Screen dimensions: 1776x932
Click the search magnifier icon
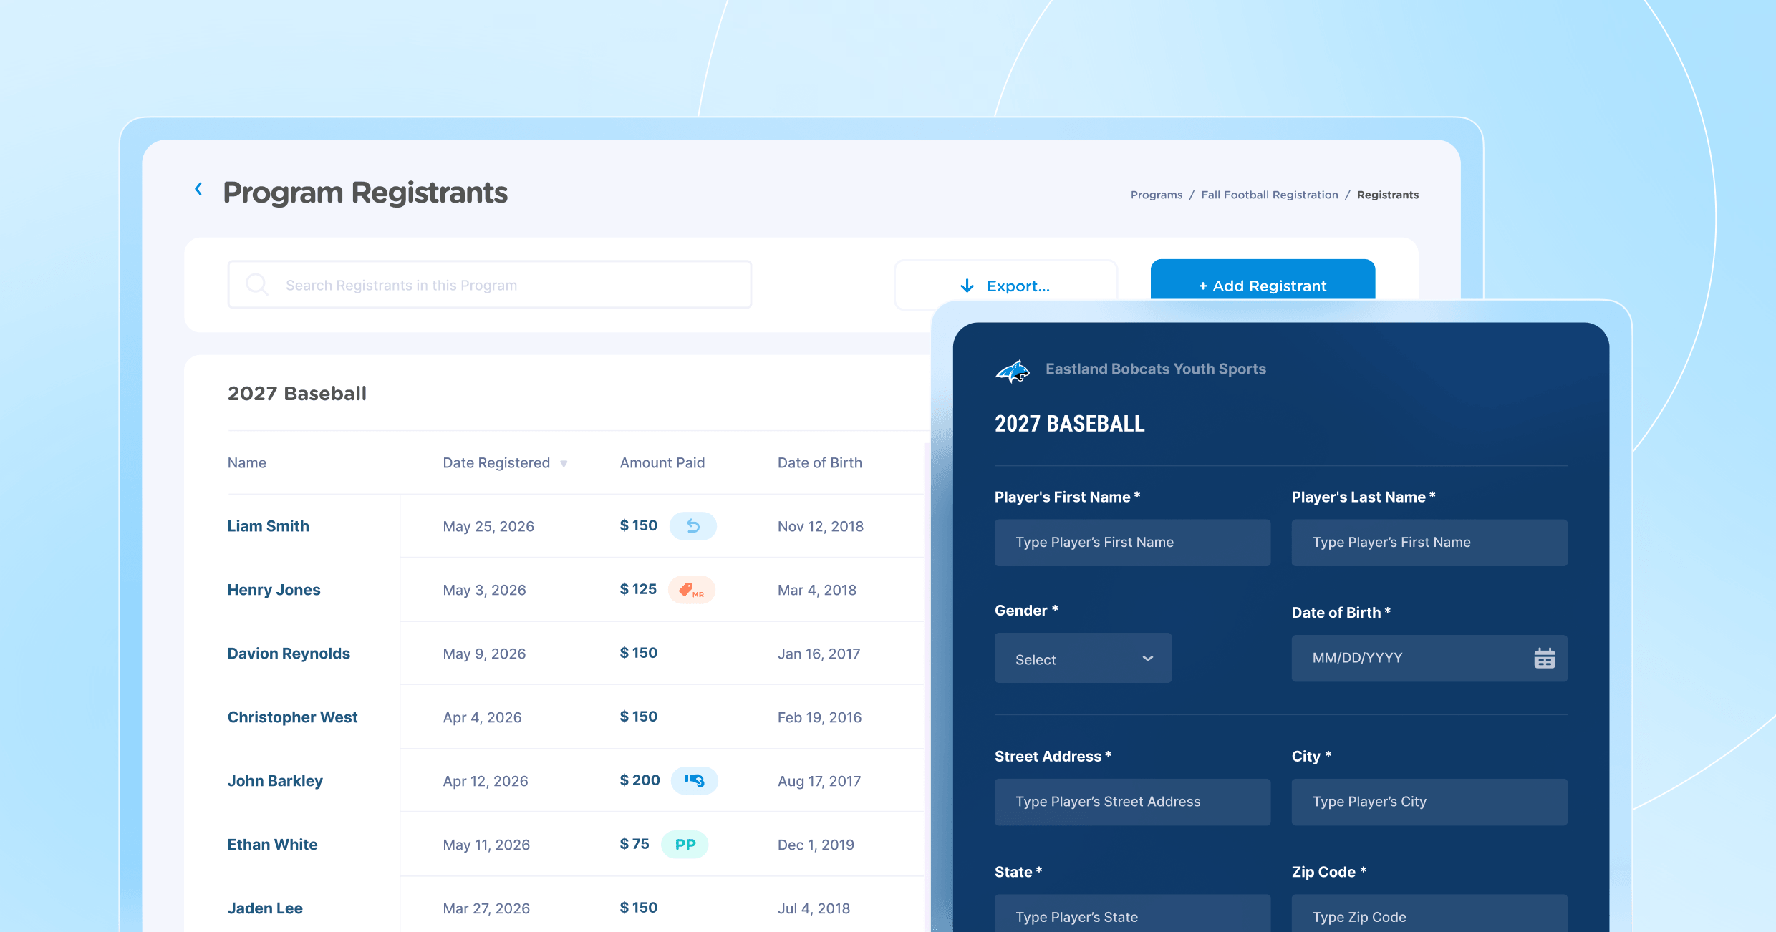(256, 285)
